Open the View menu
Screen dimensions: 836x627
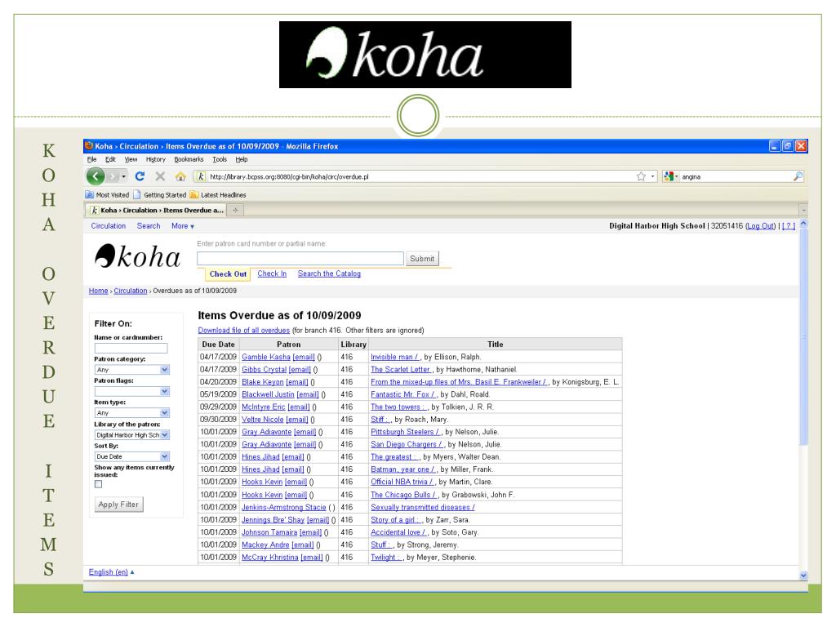point(131,159)
